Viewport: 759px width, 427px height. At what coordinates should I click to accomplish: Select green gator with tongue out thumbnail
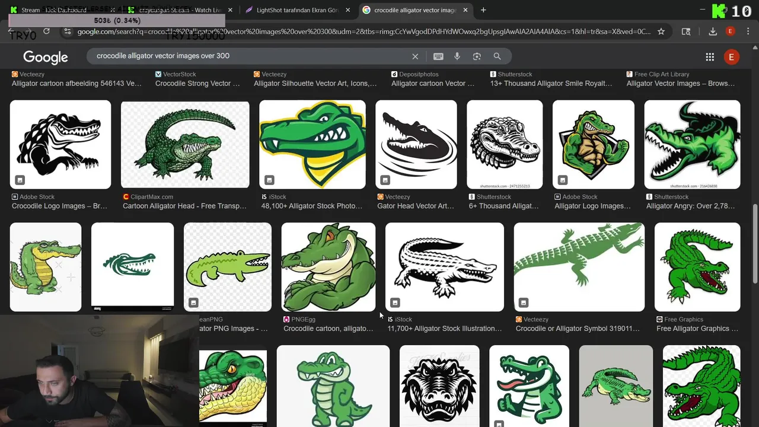click(x=529, y=386)
